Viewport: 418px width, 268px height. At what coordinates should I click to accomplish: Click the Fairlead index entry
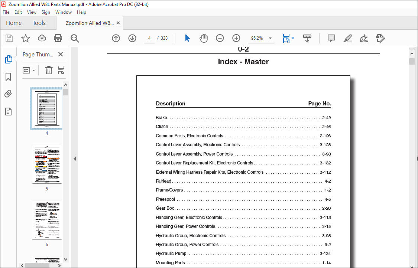point(243,181)
